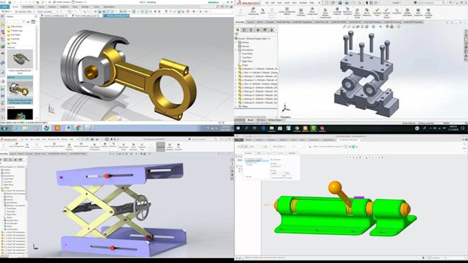Image resolution: width=468 pixels, height=263 pixels.
Task: Toggle Instant3D in the scissor-lift SolidWorks ribbon
Action: [x=160, y=146]
